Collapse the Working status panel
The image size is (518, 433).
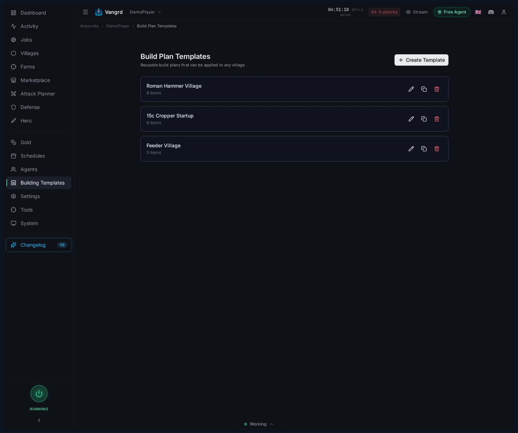pyautogui.click(x=272, y=424)
